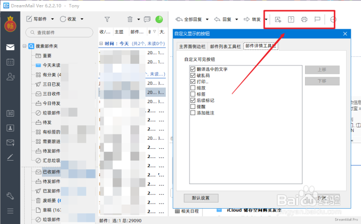The width and height of the screenshot is (361, 224).
Task: Click the Reply button
Action: tap(223, 19)
